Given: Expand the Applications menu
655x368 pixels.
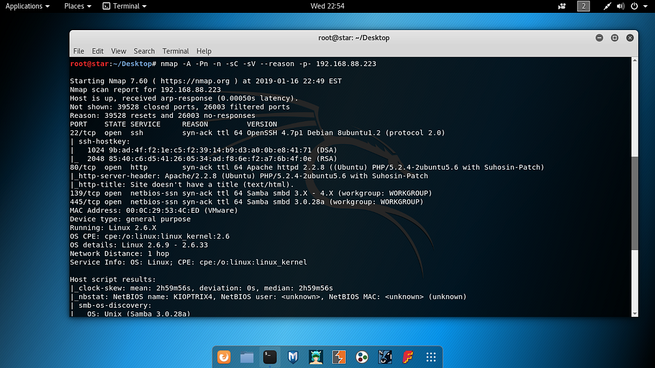Looking at the screenshot, I should [28, 6].
